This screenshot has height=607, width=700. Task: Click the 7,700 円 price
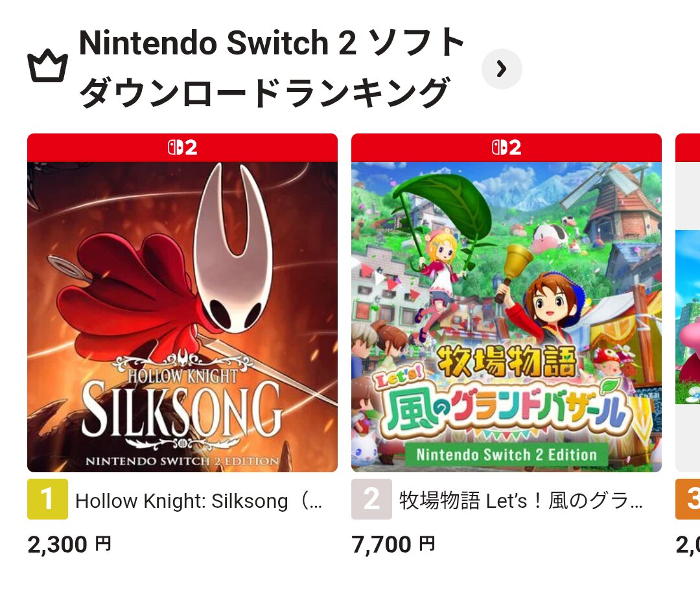tap(393, 544)
